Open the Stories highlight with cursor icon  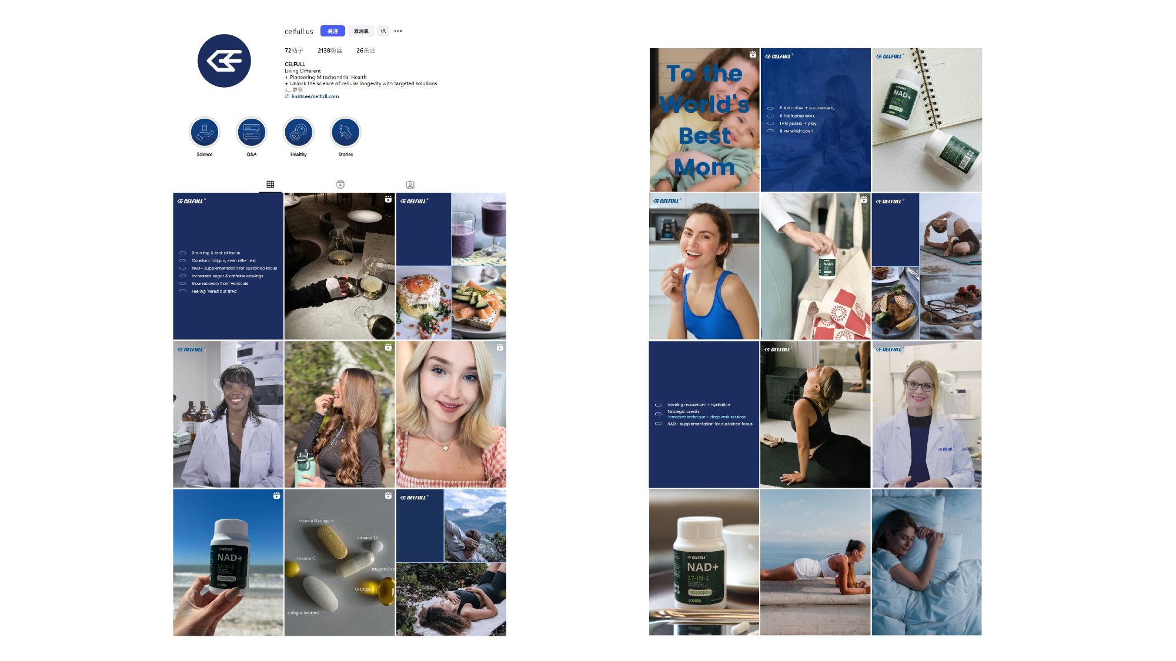pos(345,132)
